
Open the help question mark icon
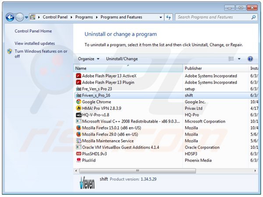tap(250, 59)
